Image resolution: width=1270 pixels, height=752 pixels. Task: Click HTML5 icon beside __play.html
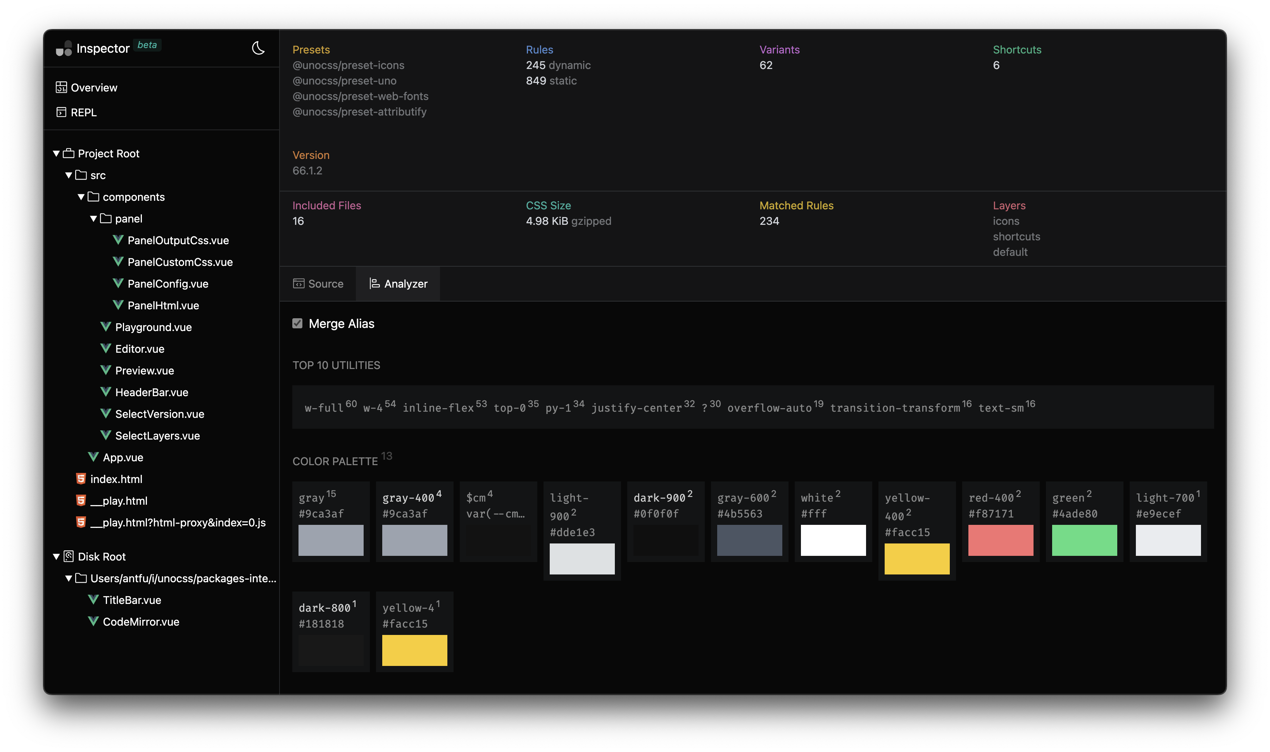point(81,501)
